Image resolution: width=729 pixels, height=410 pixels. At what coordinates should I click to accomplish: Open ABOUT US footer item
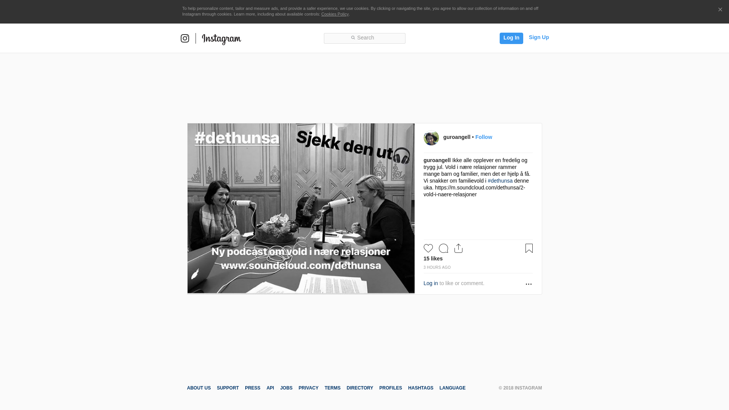pos(199,388)
